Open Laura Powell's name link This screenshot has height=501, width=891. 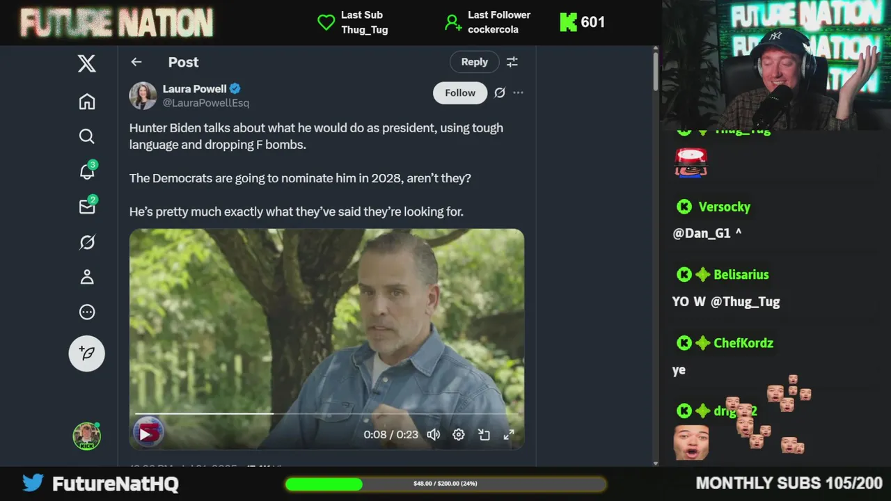pos(194,89)
